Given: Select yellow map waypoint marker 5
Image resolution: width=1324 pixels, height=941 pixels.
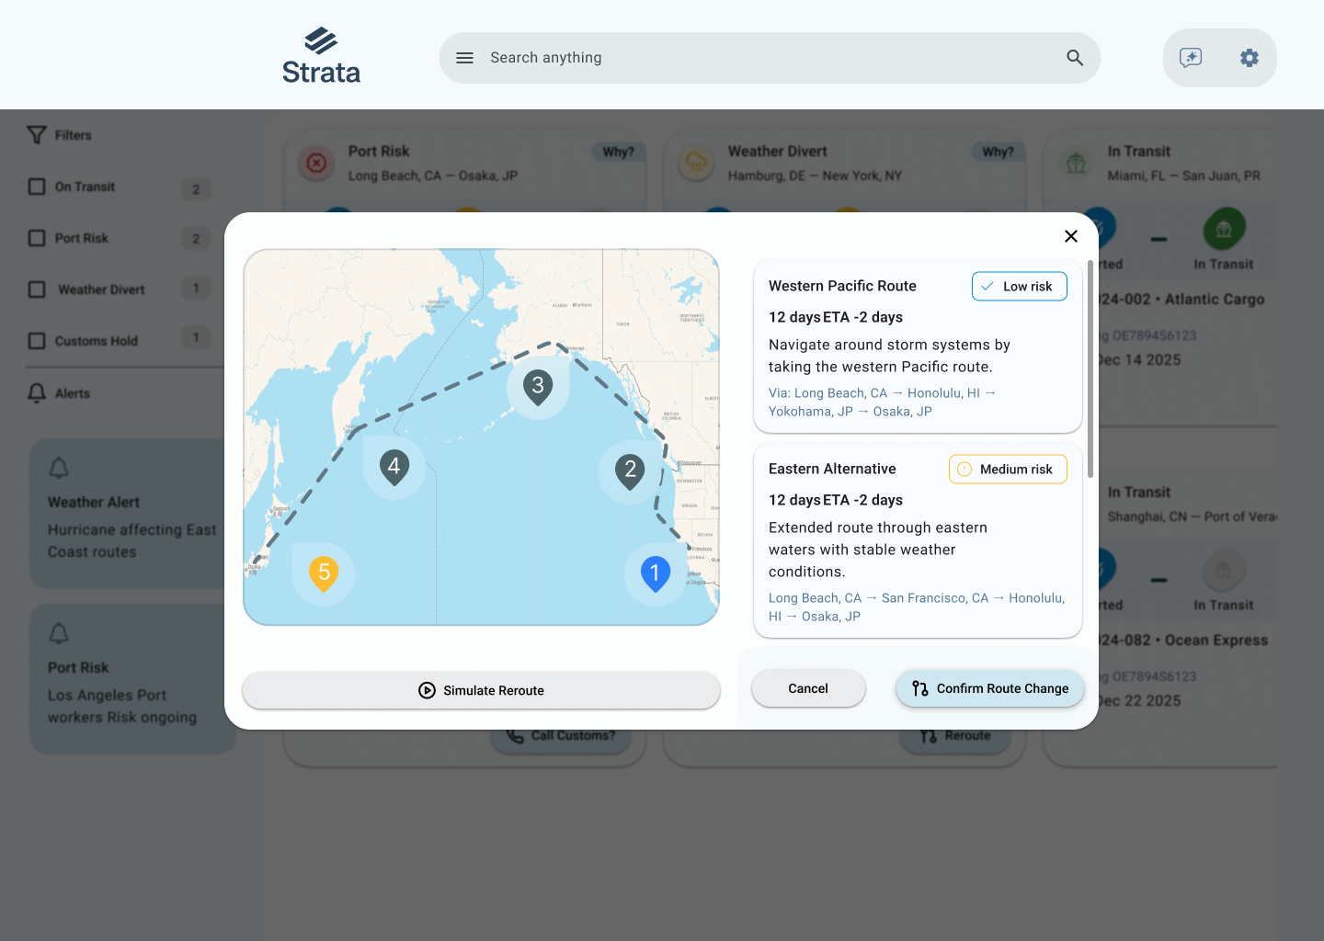Looking at the screenshot, I should pyautogui.click(x=324, y=573).
